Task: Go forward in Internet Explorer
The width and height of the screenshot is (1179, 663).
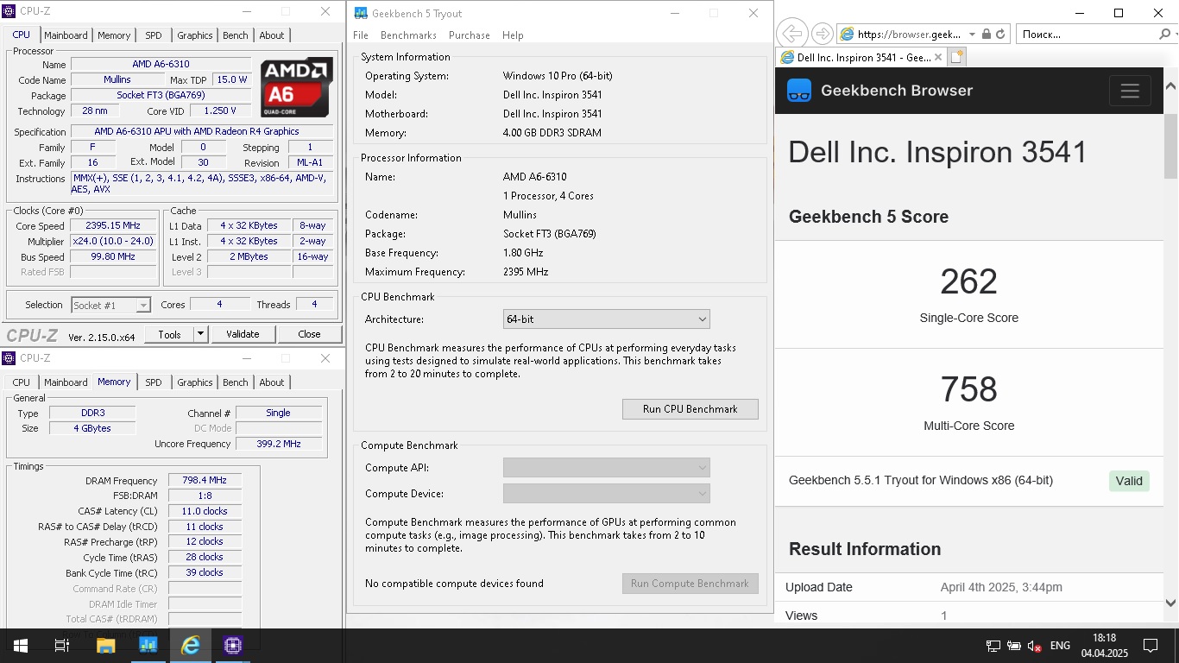Action: (x=823, y=34)
